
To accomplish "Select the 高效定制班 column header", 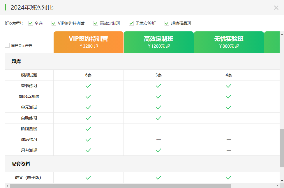I will click(x=159, y=42).
